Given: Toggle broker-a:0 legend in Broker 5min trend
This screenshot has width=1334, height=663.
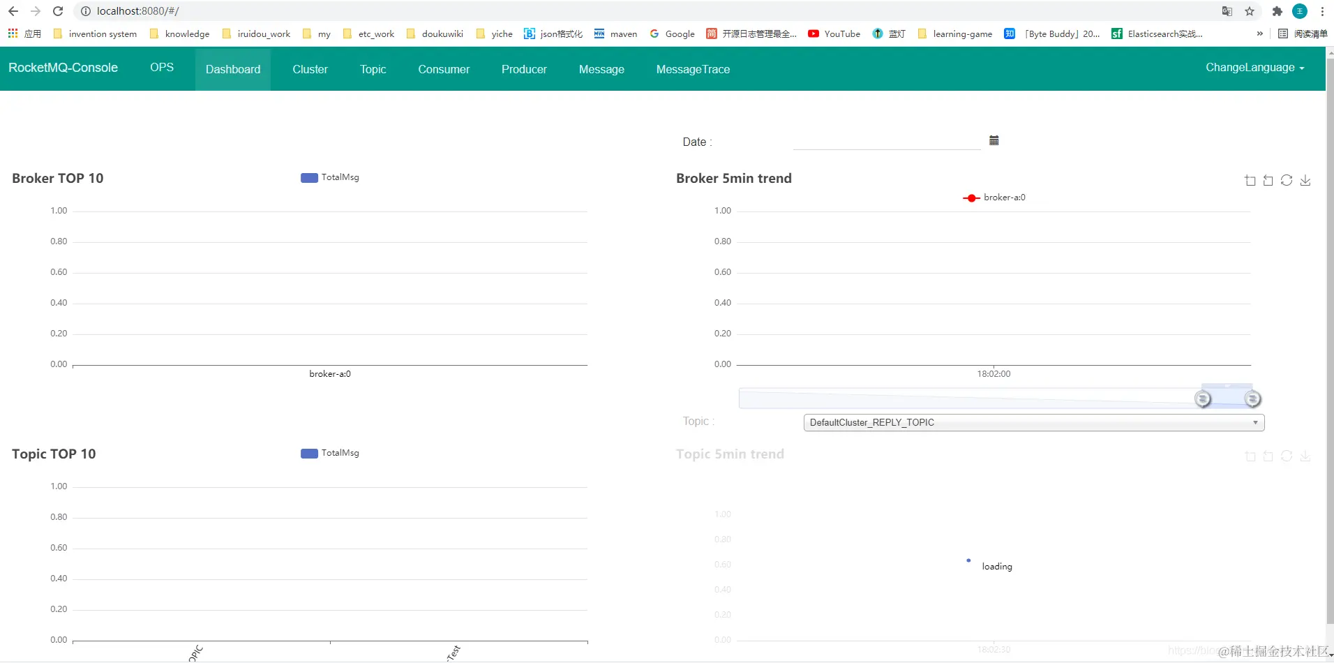Looking at the screenshot, I should pyautogui.click(x=994, y=198).
